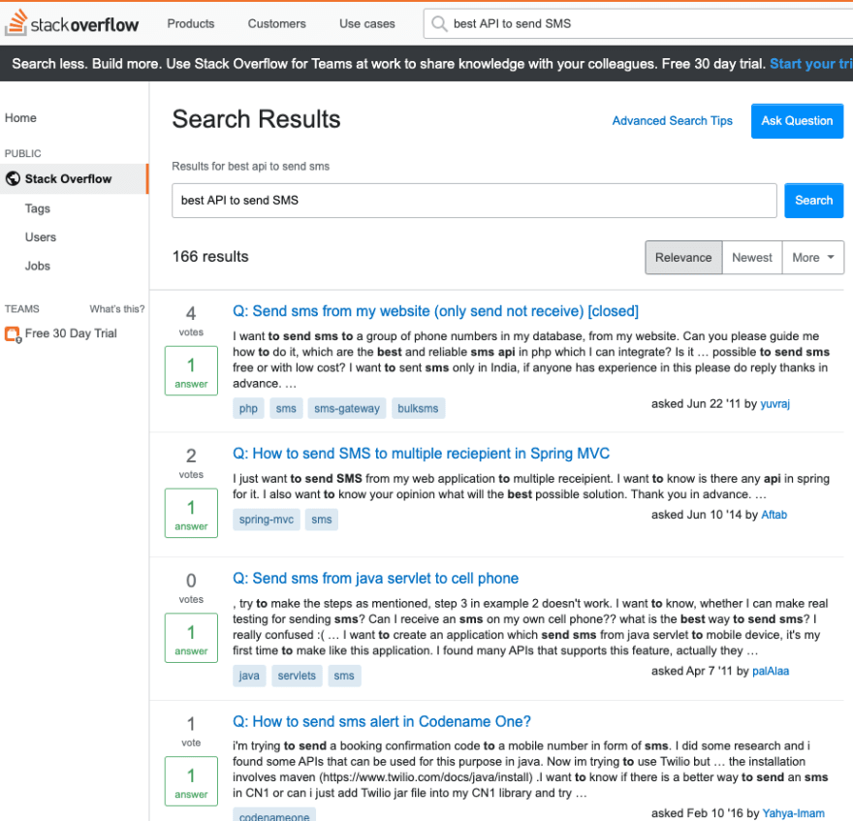Click the 166 results count text
The image size is (853, 821).
210,256
